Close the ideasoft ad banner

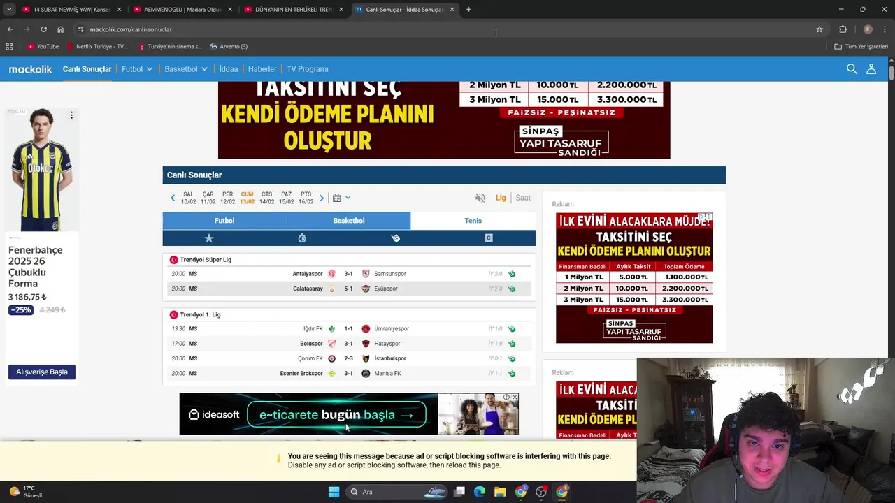(515, 398)
